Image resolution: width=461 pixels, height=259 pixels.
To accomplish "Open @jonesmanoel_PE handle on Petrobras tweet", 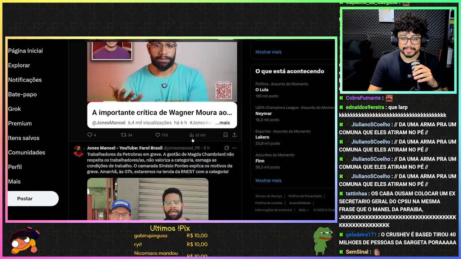I will [x=182, y=148].
